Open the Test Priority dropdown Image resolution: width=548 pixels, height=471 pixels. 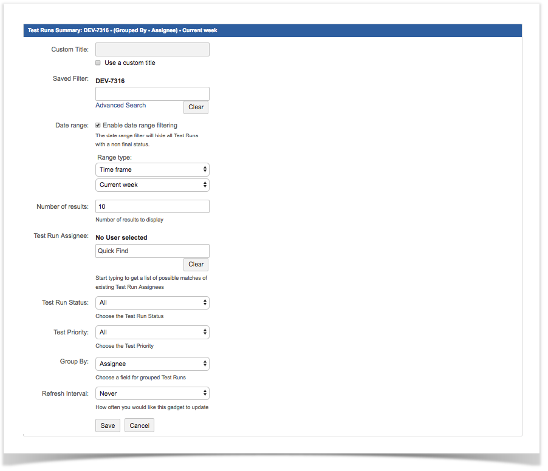coord(152,333)
